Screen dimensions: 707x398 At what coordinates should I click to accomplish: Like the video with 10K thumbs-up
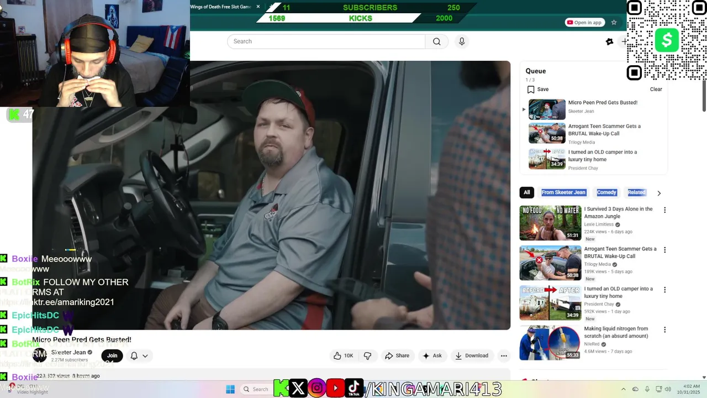tap(343, 355)
